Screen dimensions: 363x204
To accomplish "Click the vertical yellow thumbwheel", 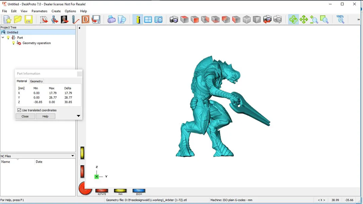I will tap(82, 153).
